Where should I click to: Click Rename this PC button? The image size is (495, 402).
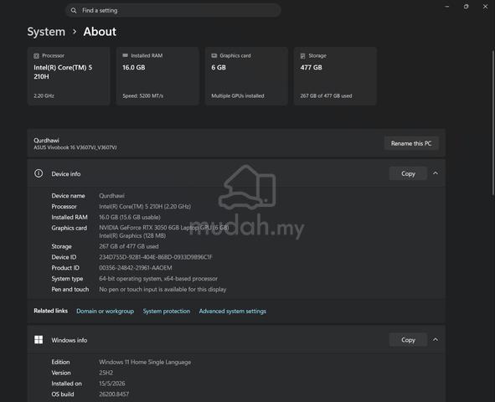click(x=411, y=143)
